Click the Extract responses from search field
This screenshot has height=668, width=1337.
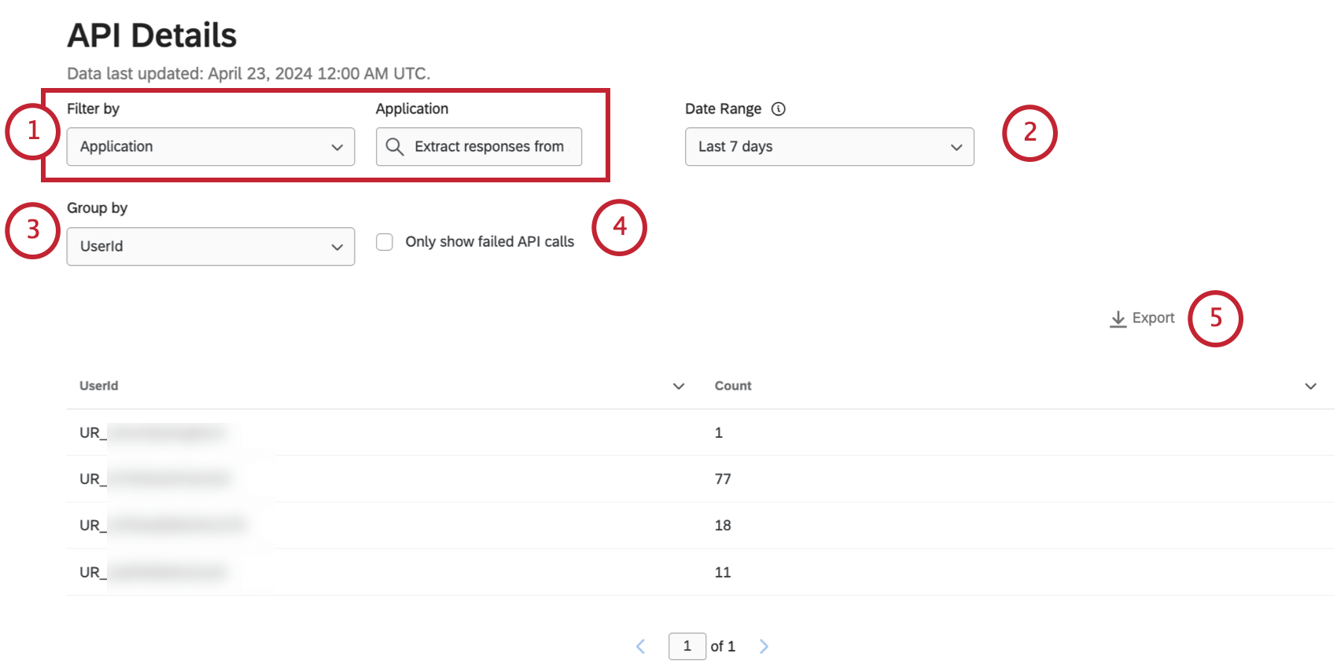(488, 147)
